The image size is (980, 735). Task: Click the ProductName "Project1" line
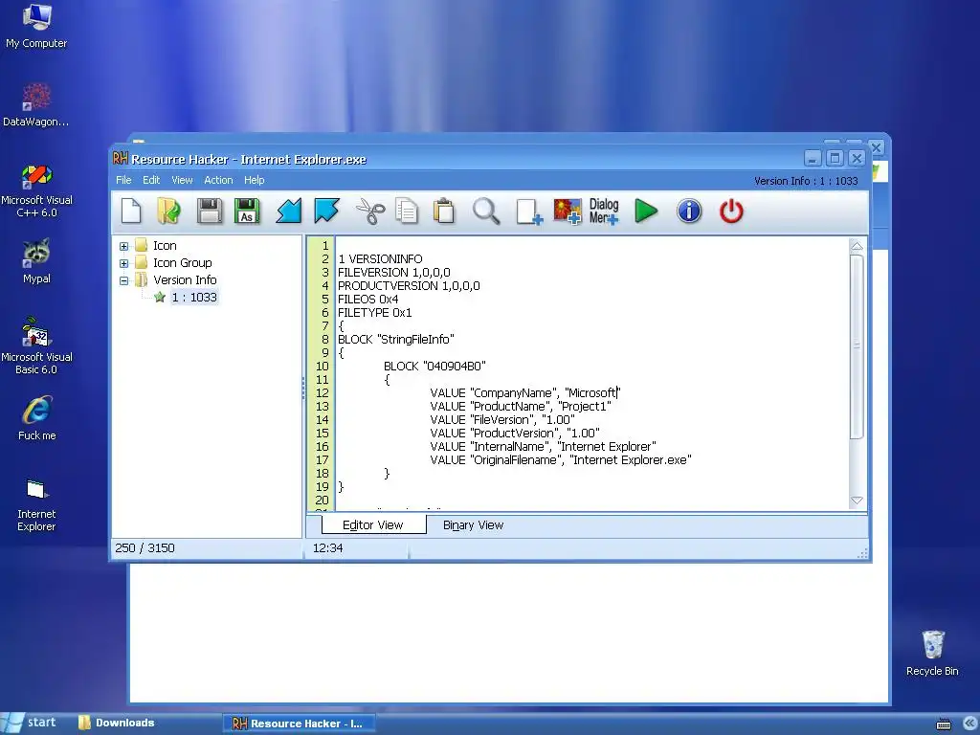click(521, 406)
